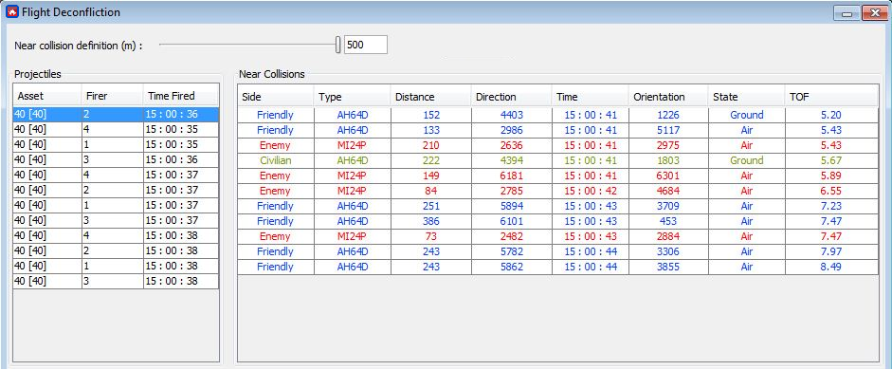The image size is (892, 370).
Task: Sort by the Time Fired column header
Action: [180, 96]
